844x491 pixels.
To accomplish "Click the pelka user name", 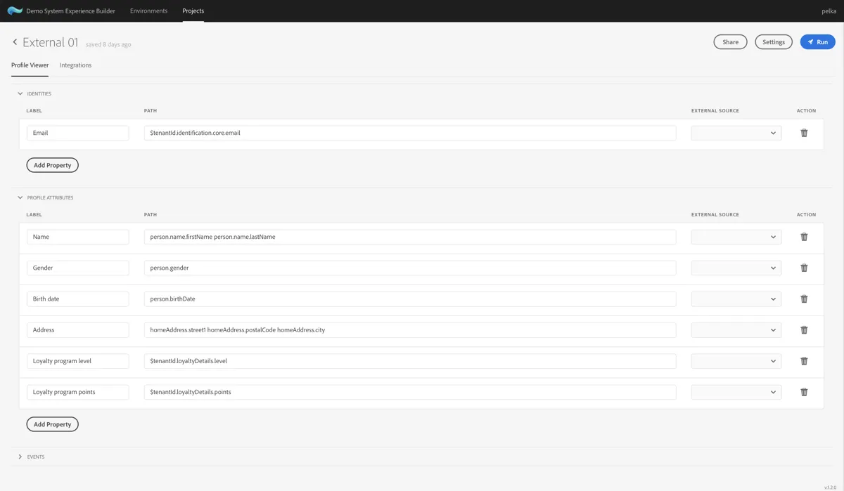I will point(829,11).
